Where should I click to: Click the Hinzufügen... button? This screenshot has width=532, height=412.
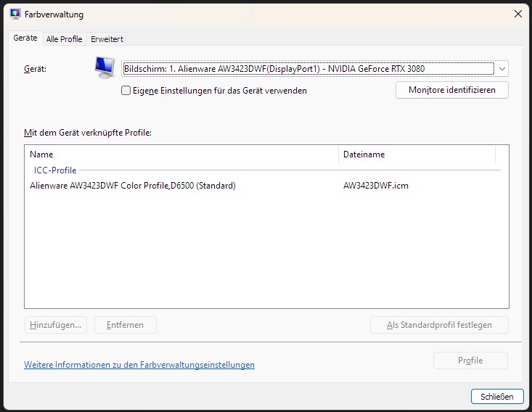point(56,325)
